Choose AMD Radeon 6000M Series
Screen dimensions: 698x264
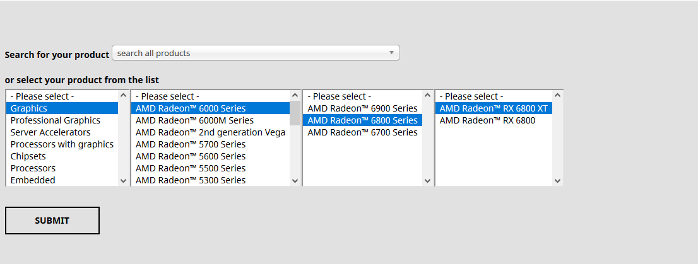coord(194,120)
